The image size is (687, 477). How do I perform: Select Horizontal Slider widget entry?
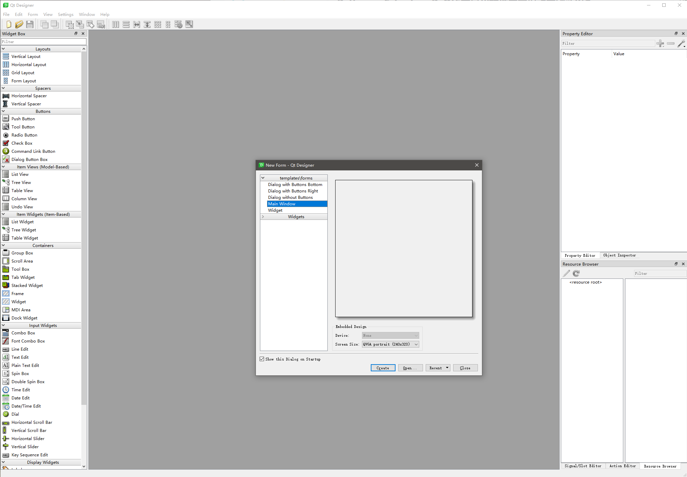[28, 439]
